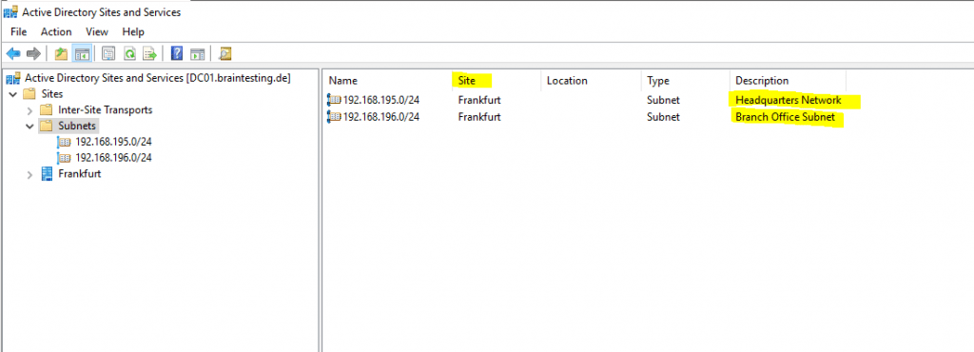Click the gray Forward arrow toolbar icon
974x352 pixels.
[33, 54]
